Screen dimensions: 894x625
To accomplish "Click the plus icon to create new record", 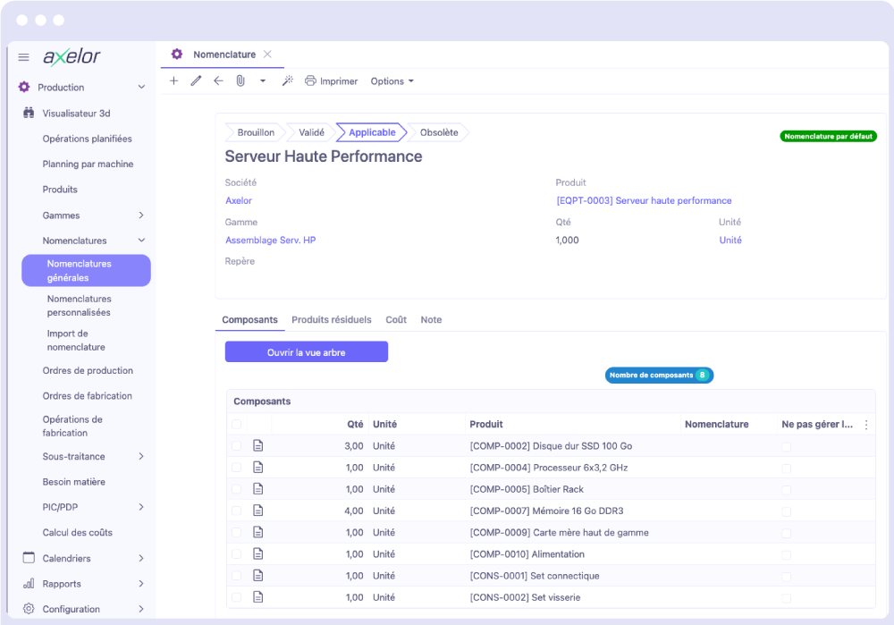I will click(174, 81).
